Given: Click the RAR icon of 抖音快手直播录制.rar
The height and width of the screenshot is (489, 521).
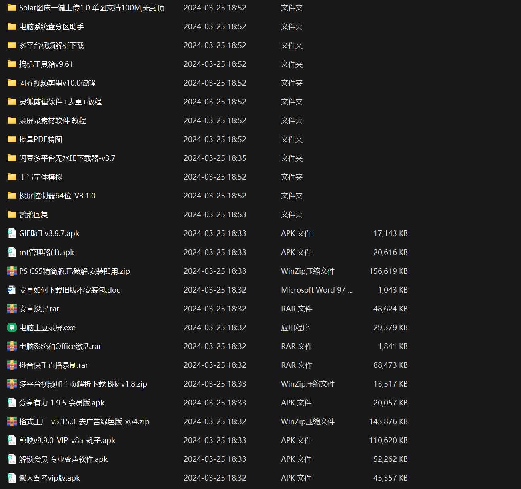Looking at the screenshot, I should click(x=11, y=365).
